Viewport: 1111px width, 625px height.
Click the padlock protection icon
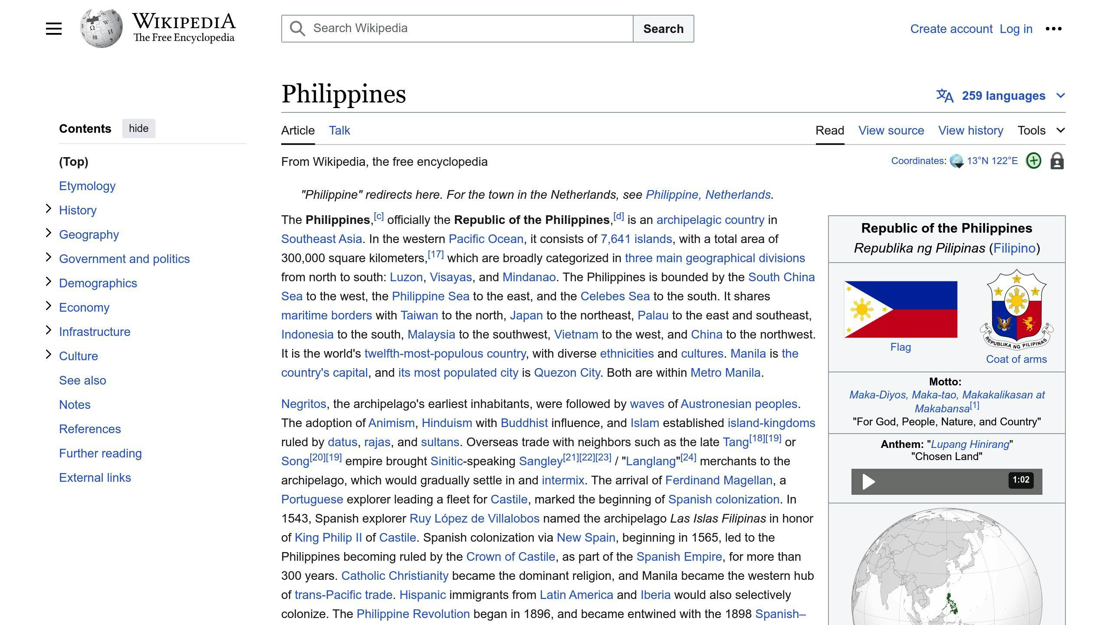1057,161
